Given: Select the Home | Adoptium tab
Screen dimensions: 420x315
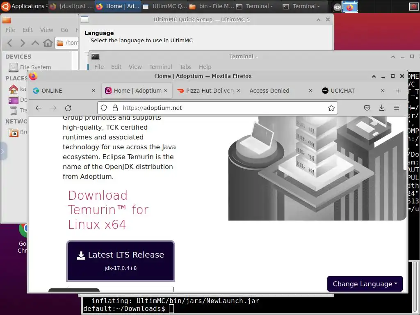Looking at the screenshot, I should [x=137, y=91].
